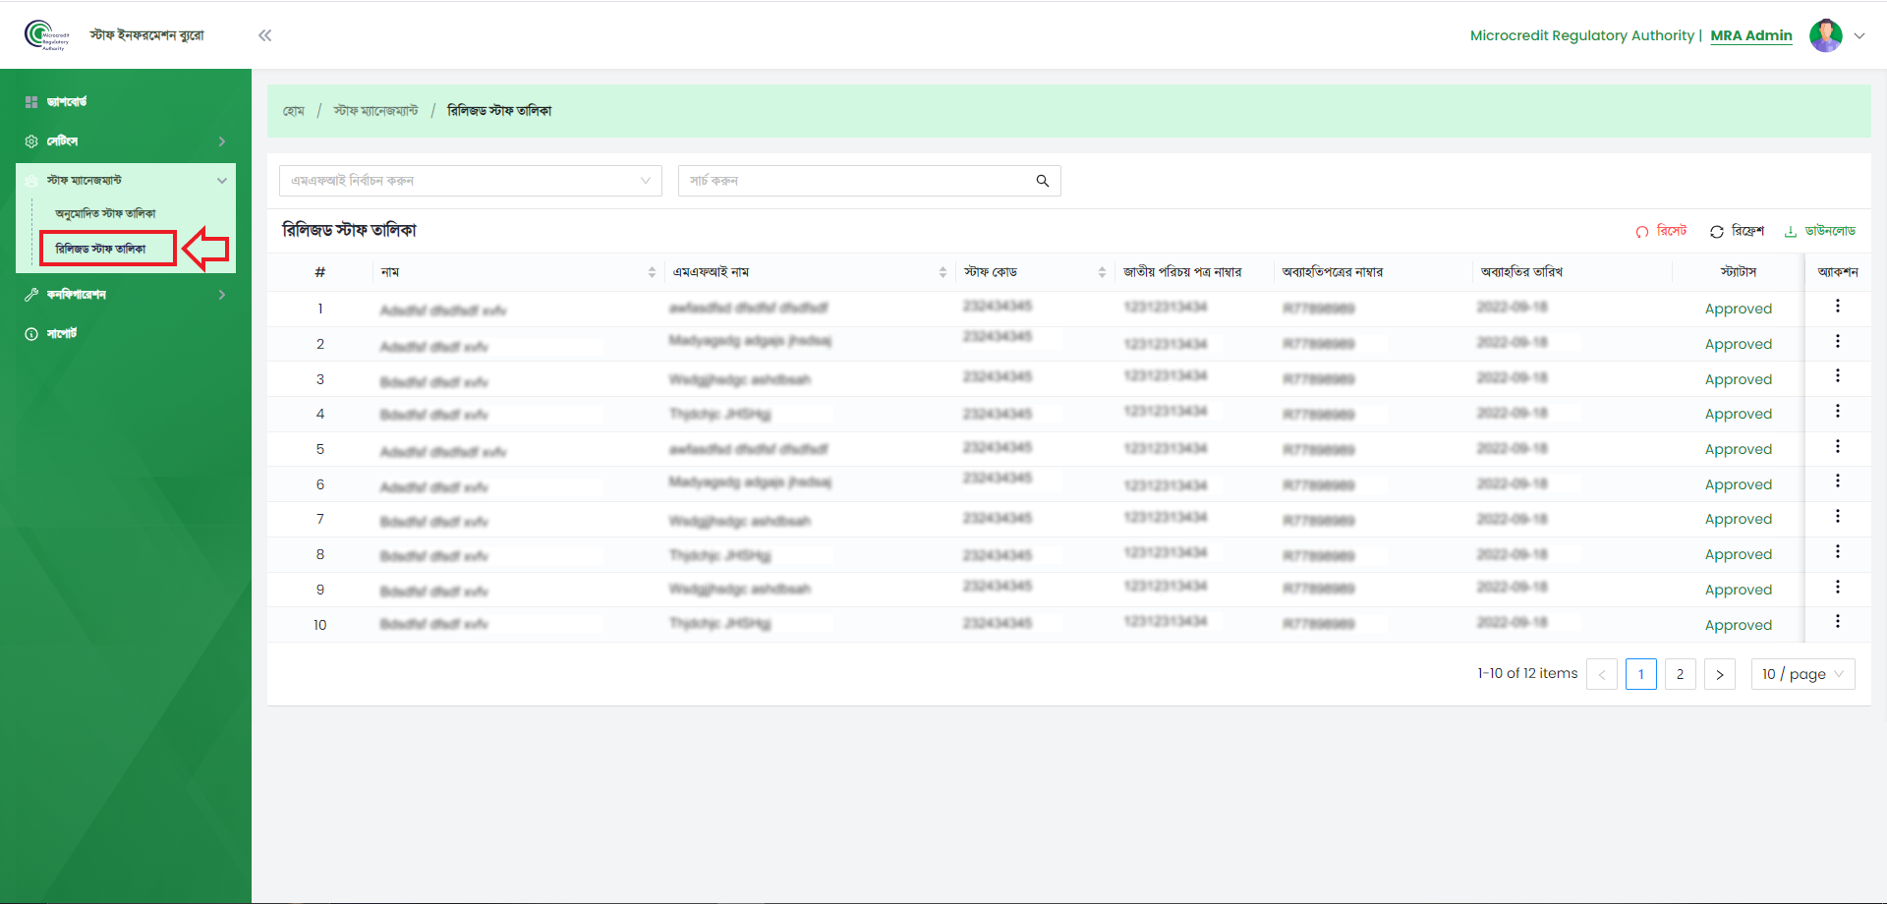Click the Approved status in row 5
The image size is (1887, 904).
click(x=1739, y=449)
